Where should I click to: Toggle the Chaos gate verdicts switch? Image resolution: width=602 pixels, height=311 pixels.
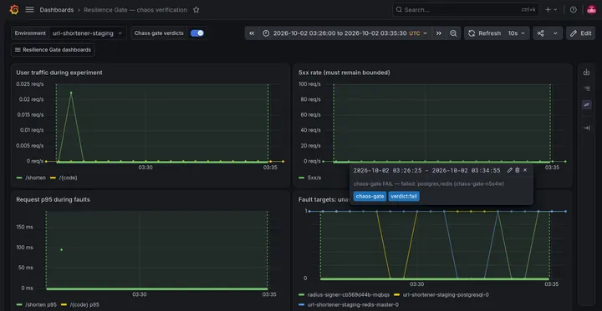(197, 33)
